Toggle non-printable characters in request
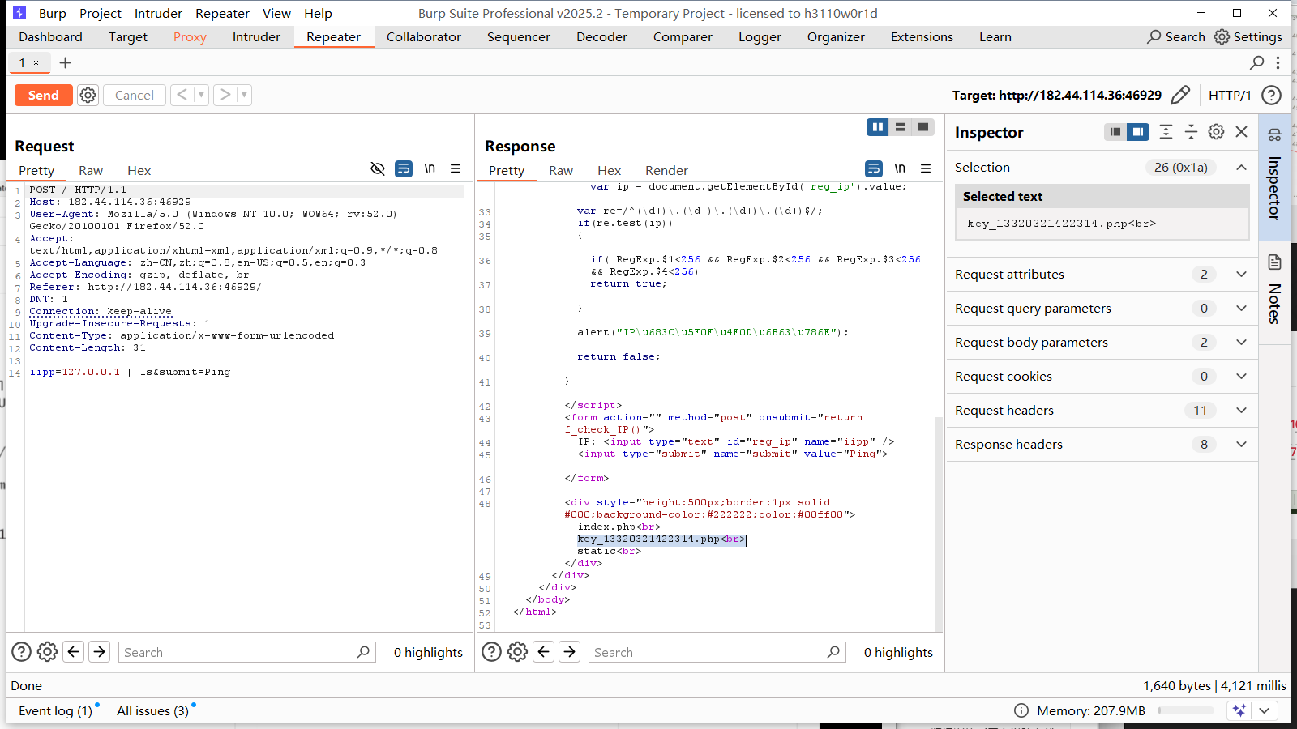 (378, 168)
